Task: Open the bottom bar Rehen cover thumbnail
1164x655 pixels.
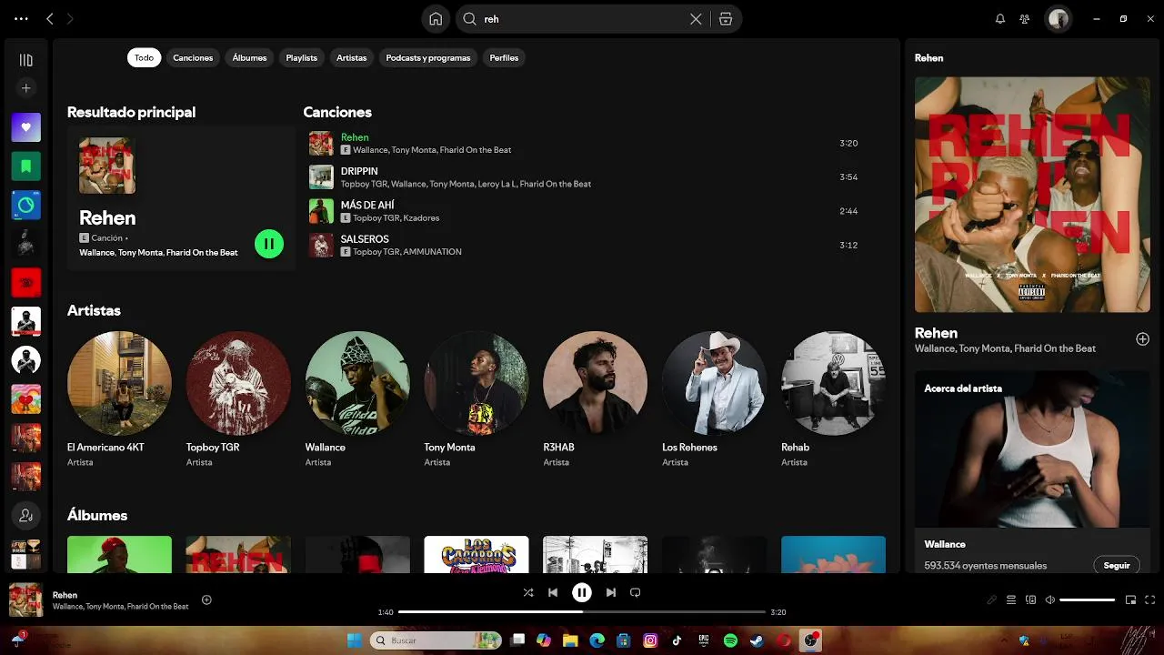Action: pos(25,600)
